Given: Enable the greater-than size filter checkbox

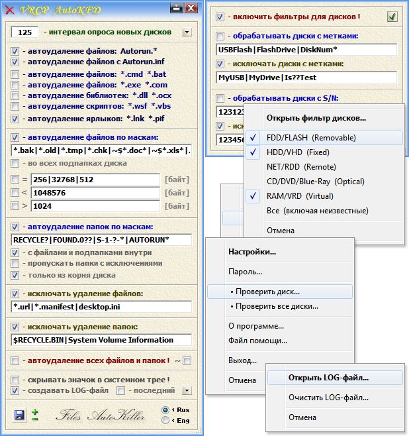Looking at the screenshot, I should [15, 206].
